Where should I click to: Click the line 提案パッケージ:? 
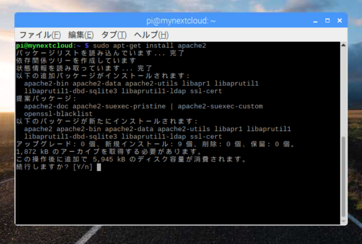click(46, 99)
